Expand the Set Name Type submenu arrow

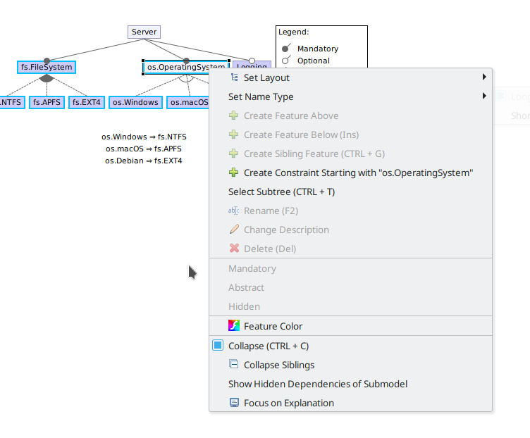pyautogui.click(x=484, y=96)
